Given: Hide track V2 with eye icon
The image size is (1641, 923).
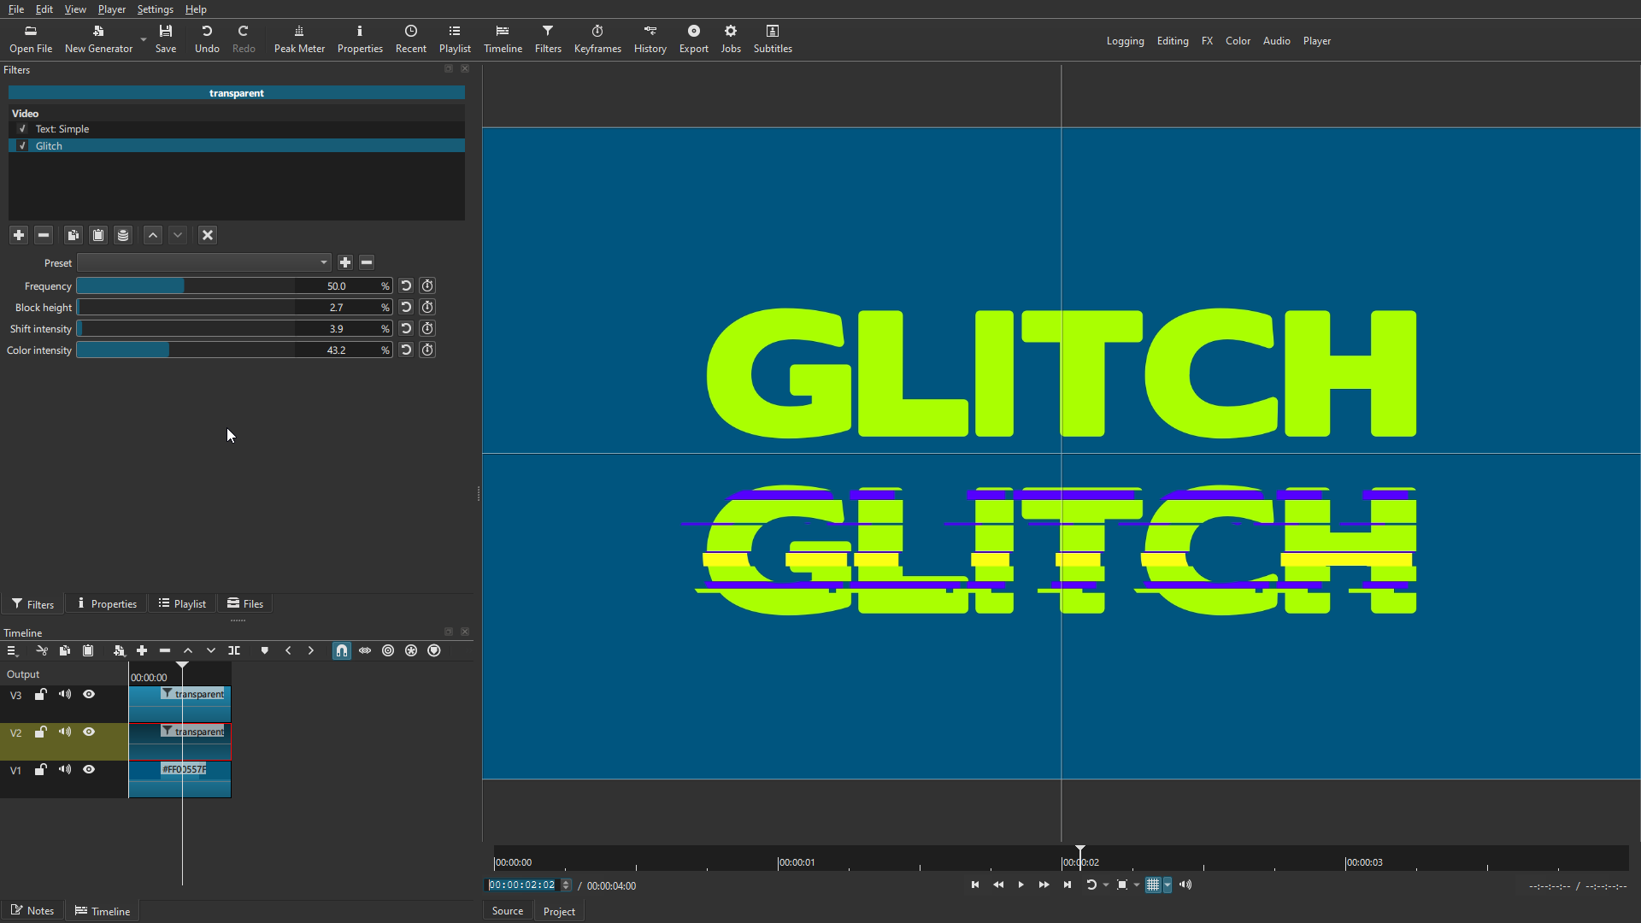Looking at the screenshot, I should coord(89,732).
